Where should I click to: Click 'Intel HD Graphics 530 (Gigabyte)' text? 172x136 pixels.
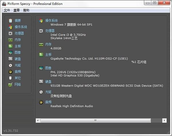[x=75, y=76]
